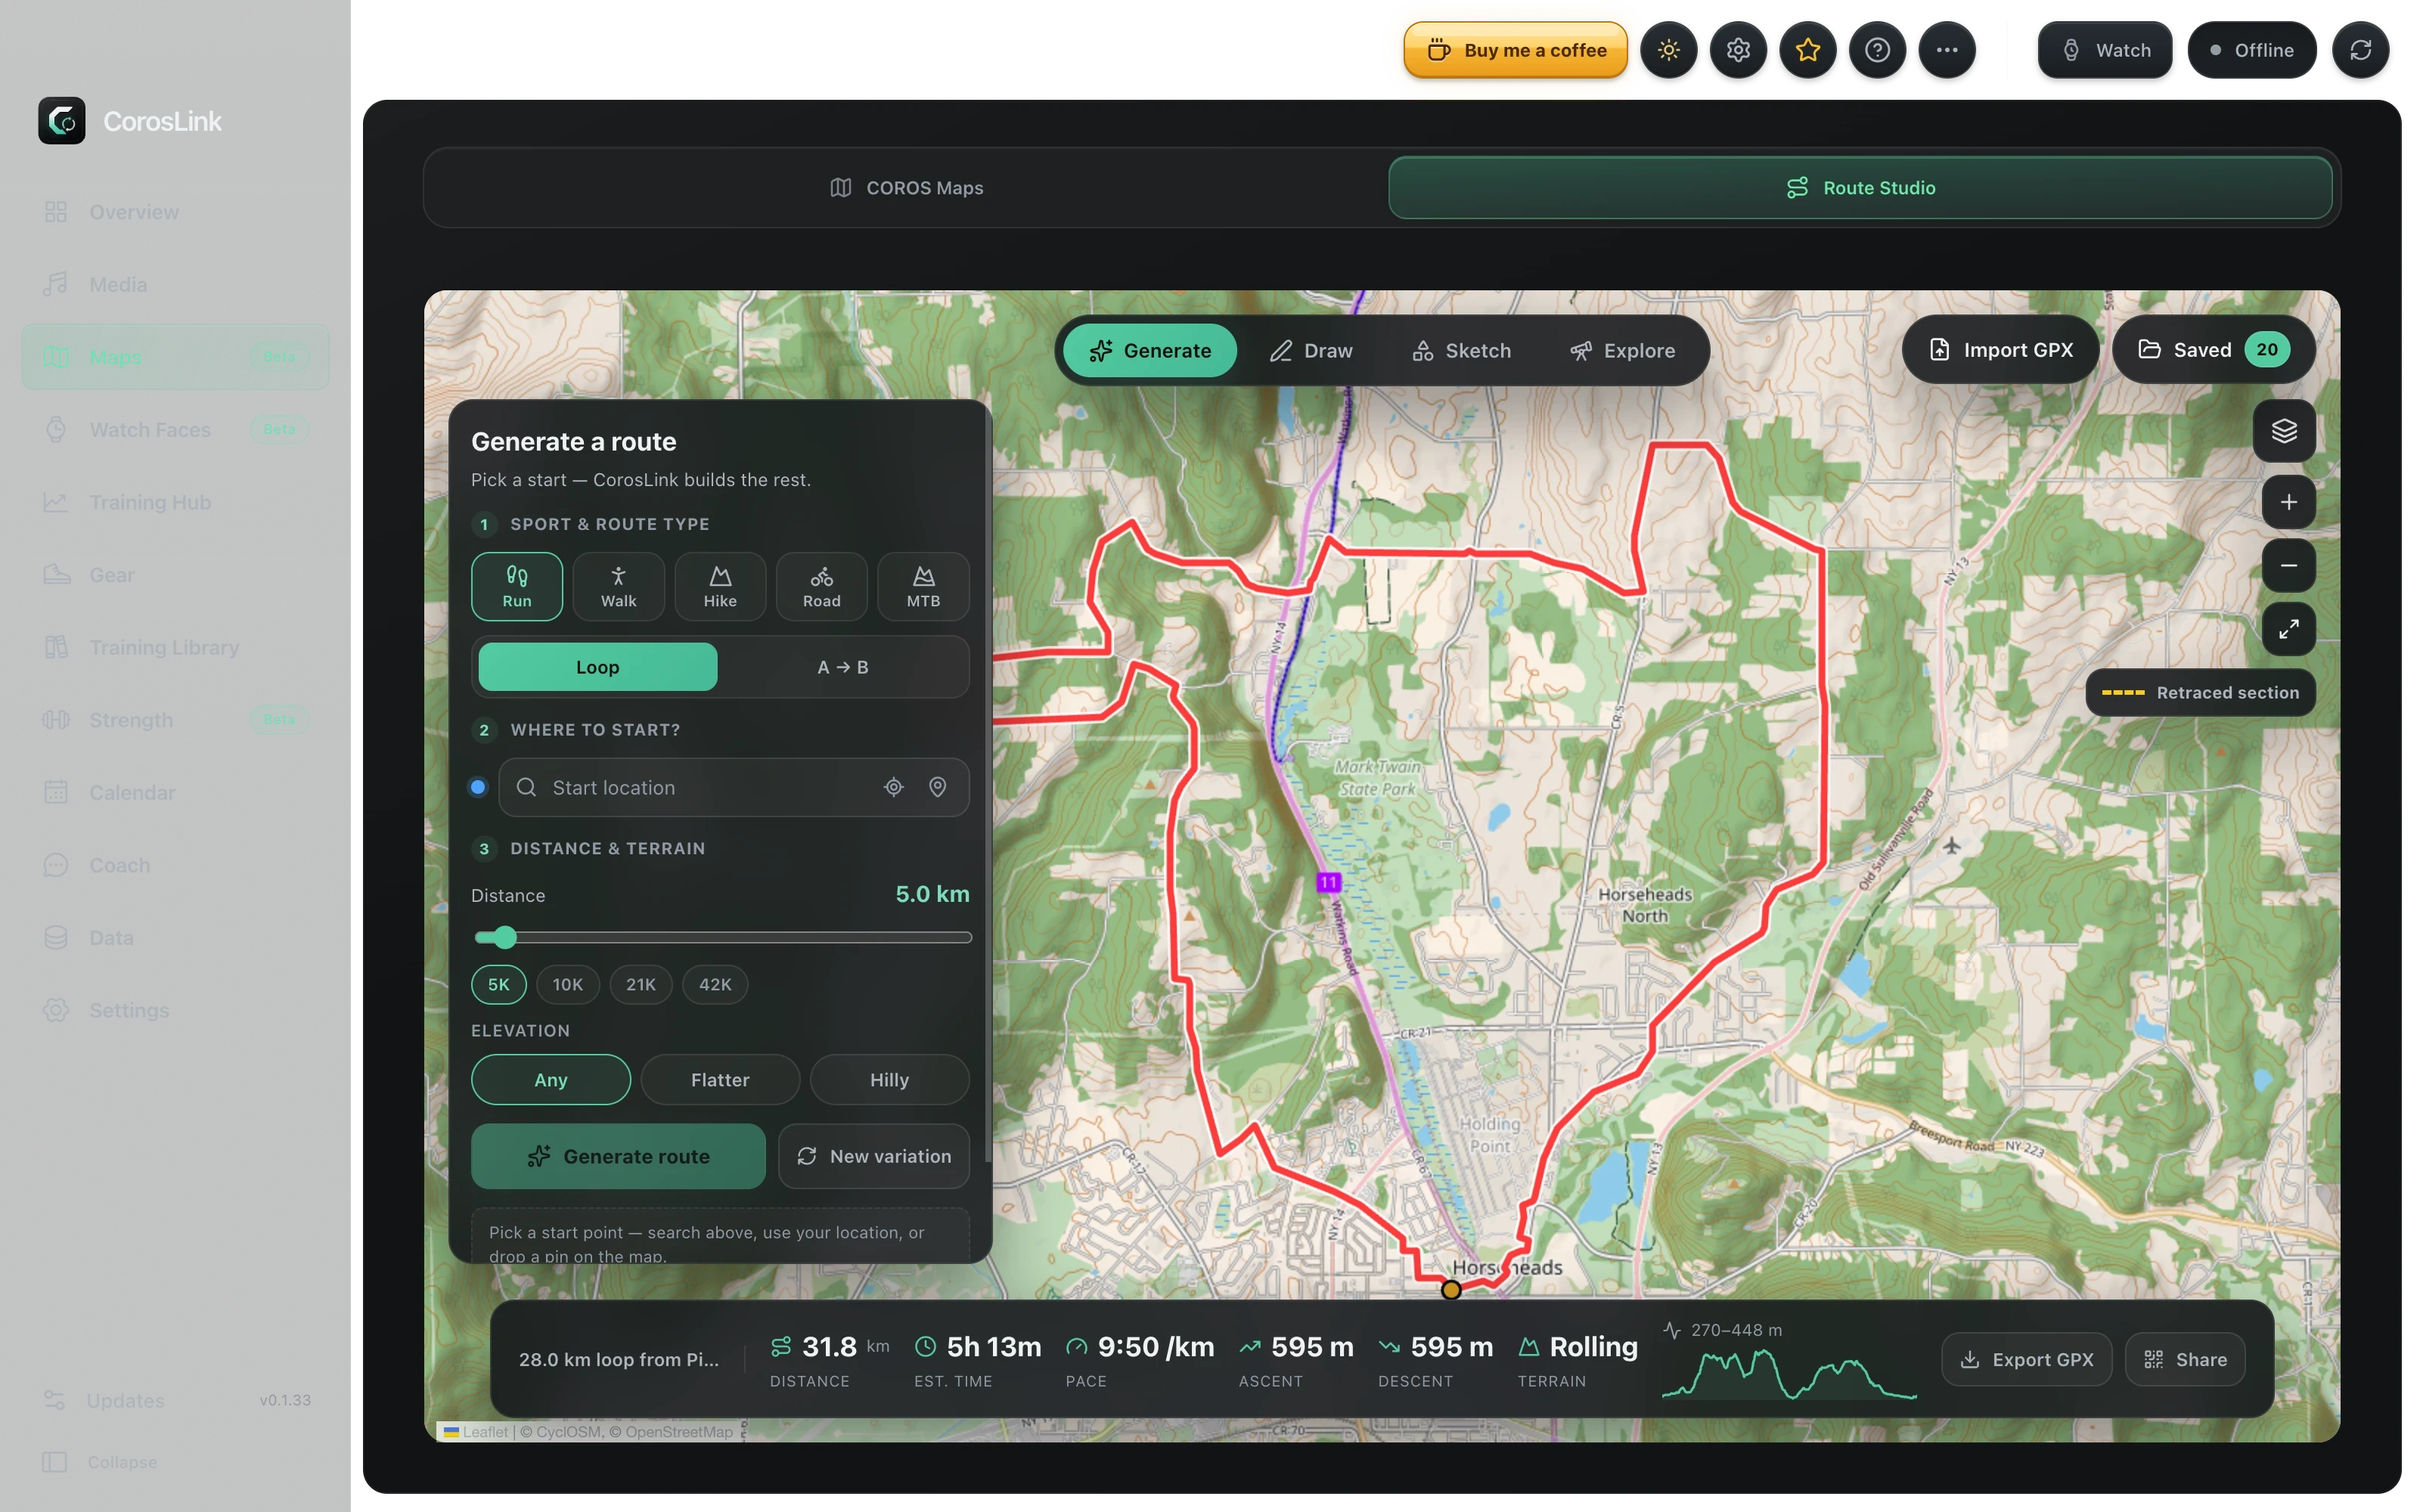Screen dimensions: 2420x1512
Task: Toggle the Offline status pill
Action: pos(2251,50)
